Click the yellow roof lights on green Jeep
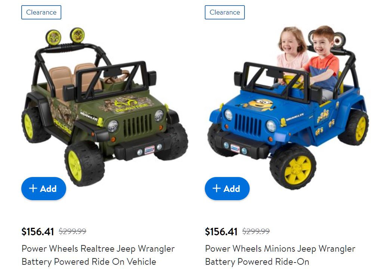This screenshot has height=273, width=373. click(x=65, y=36)
